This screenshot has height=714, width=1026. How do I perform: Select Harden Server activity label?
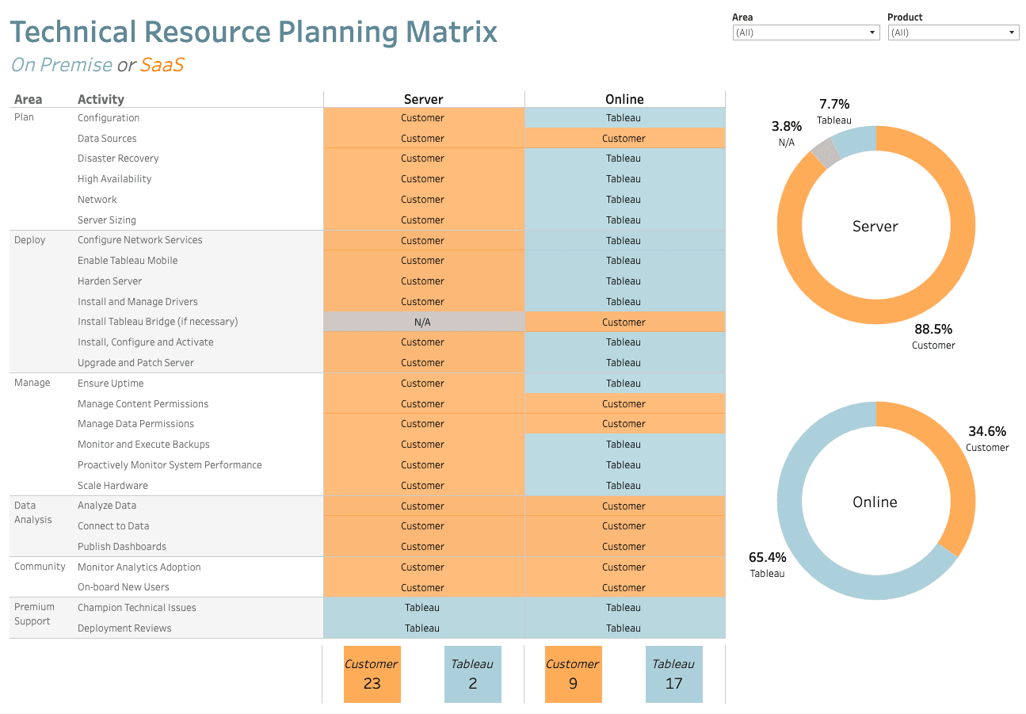pyautogui.click(x=110, y=281)
